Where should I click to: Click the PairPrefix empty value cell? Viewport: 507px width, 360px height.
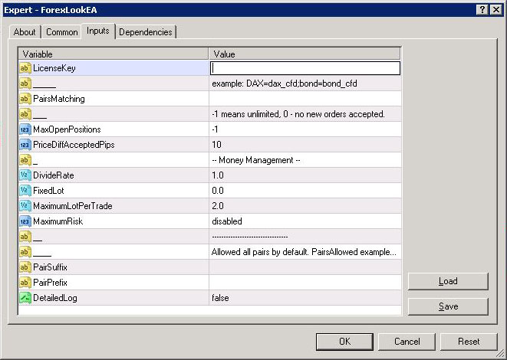pos(305,283)
